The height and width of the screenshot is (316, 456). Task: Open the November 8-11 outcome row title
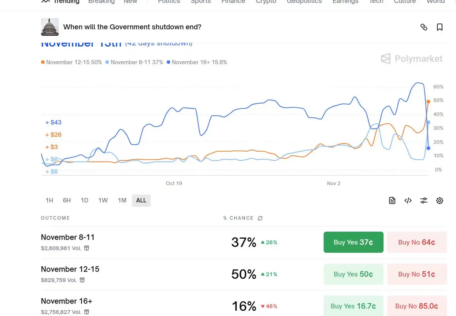[x=68, y=237]
